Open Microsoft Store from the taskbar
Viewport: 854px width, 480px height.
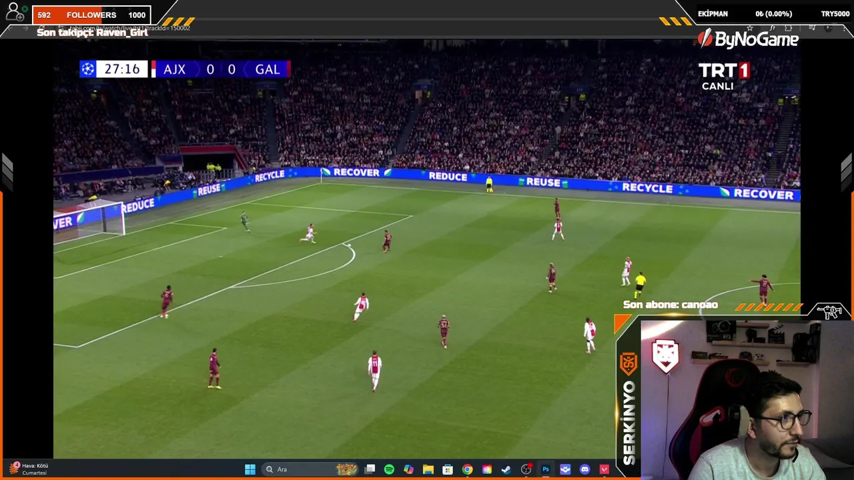click(448, 469)
